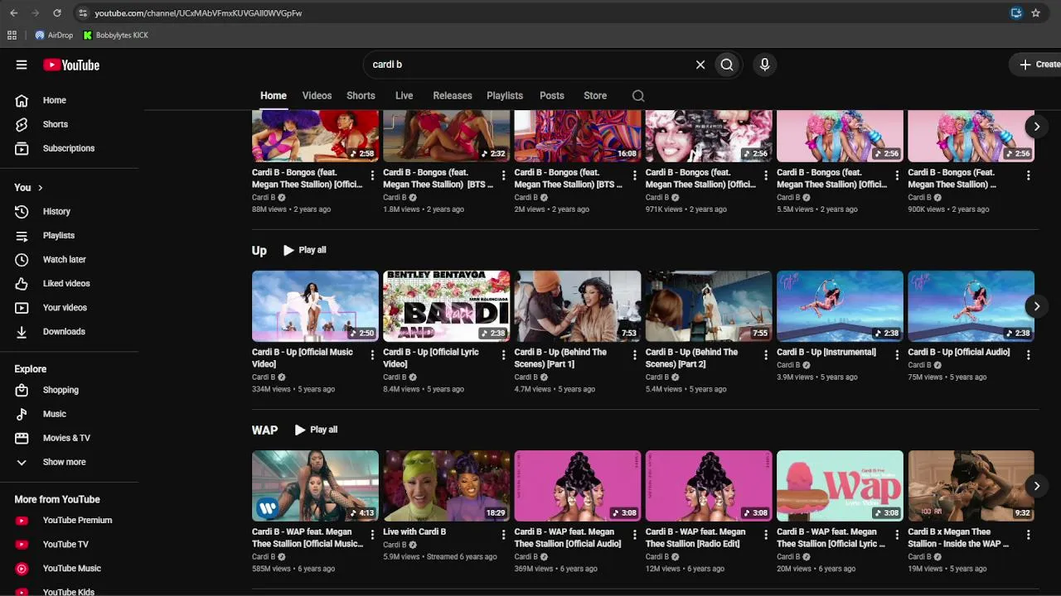
Task: Start voice search with microphone icon
Action: tap(764, 65)
